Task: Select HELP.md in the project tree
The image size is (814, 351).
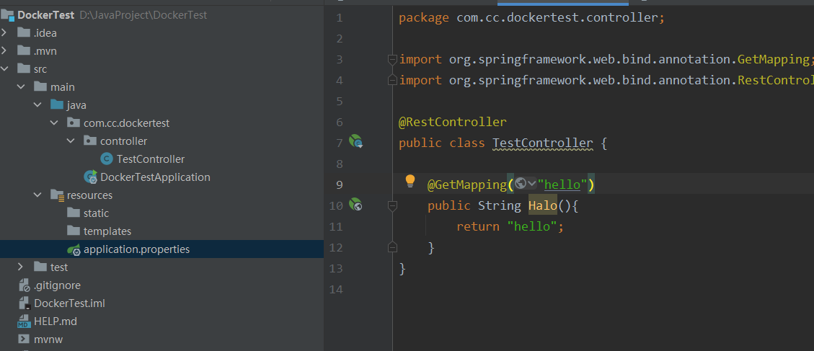Action: (56, 321)
